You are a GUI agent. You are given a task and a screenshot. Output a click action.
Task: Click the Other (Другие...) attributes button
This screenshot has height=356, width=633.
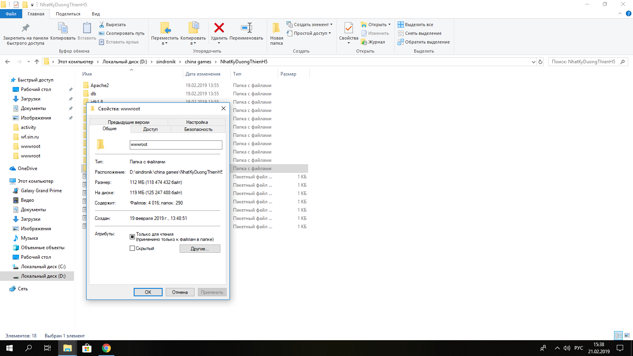[x=200, y=249]
